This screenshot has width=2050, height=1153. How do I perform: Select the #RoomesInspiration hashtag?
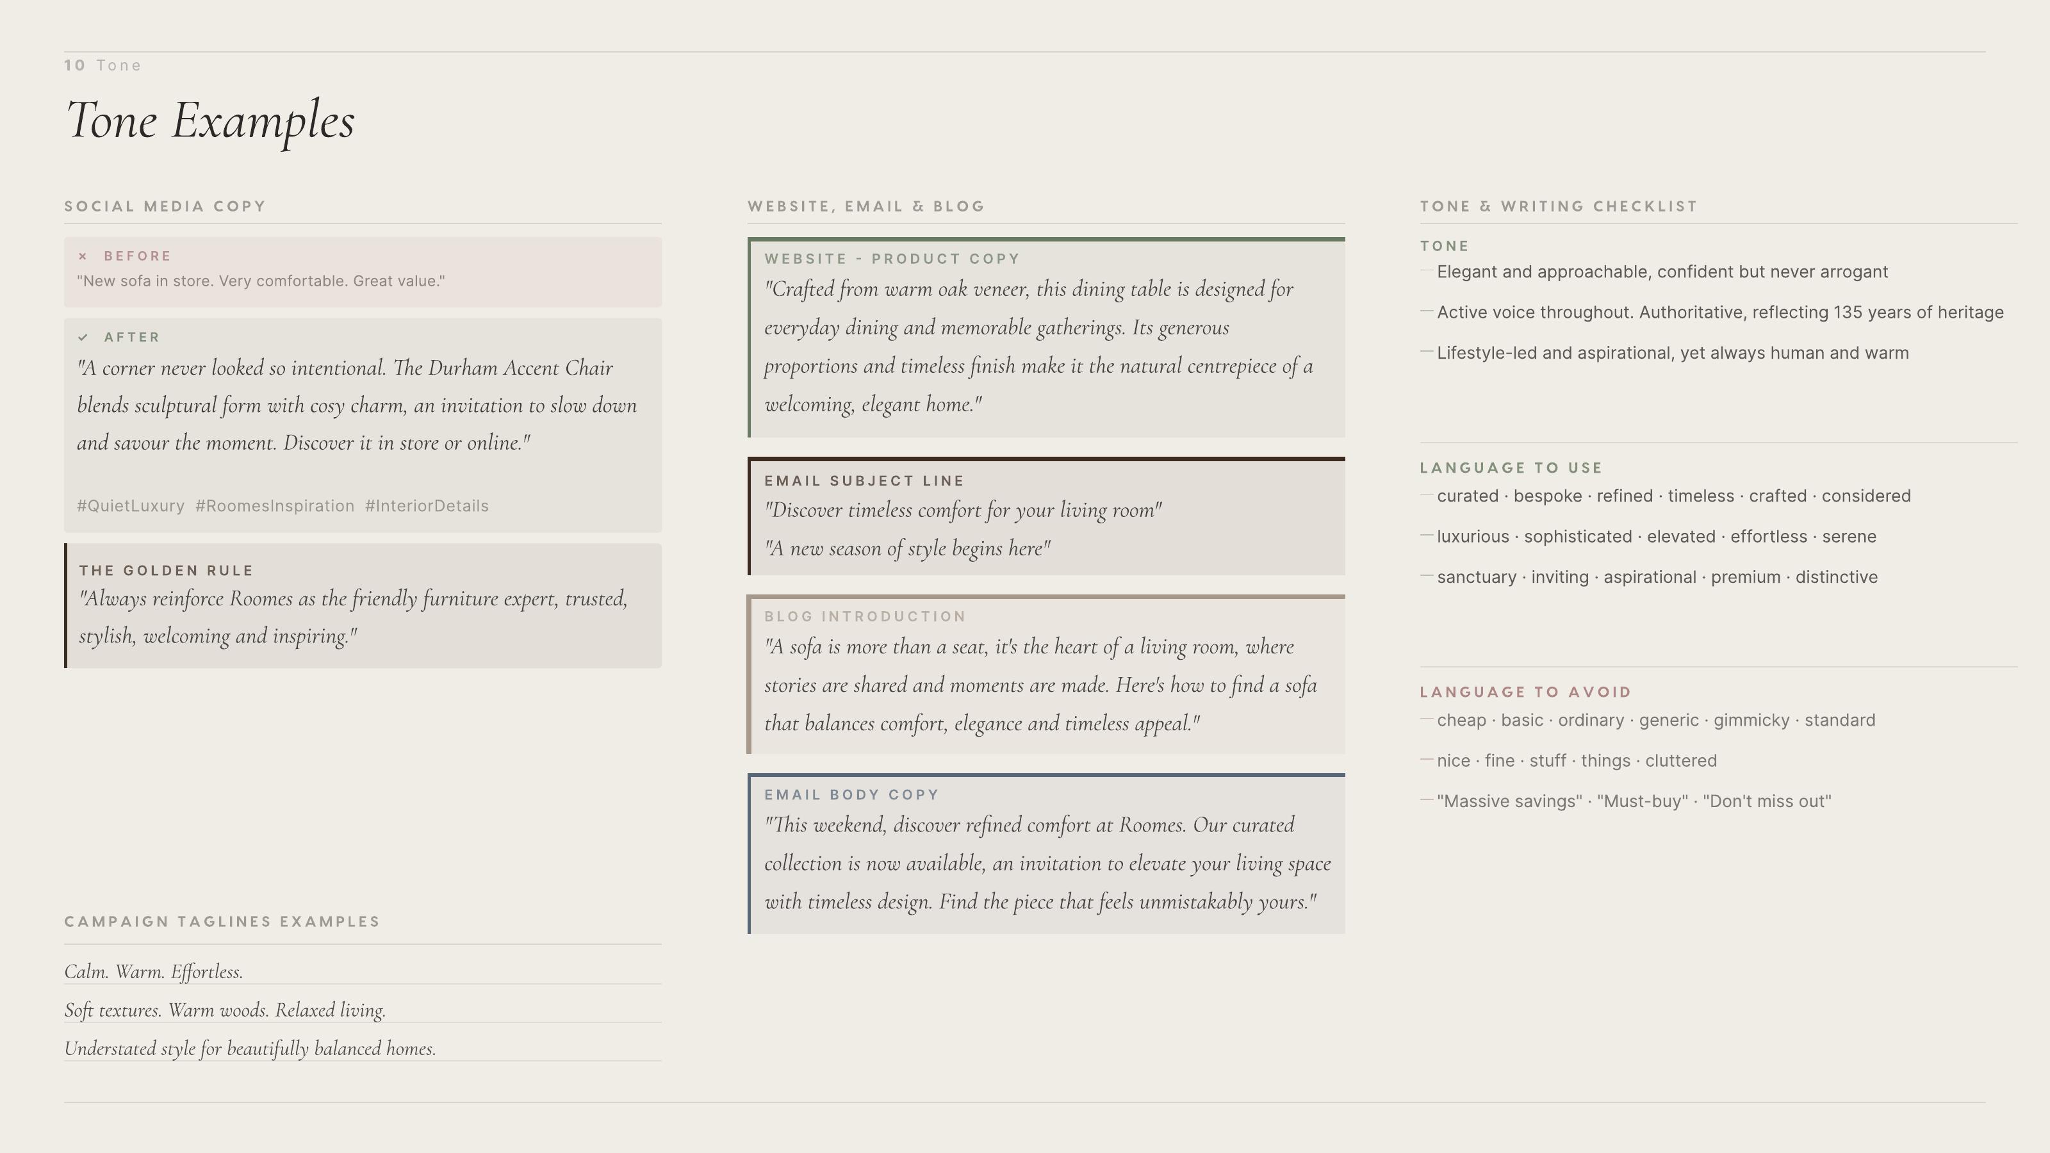point(275,506)
